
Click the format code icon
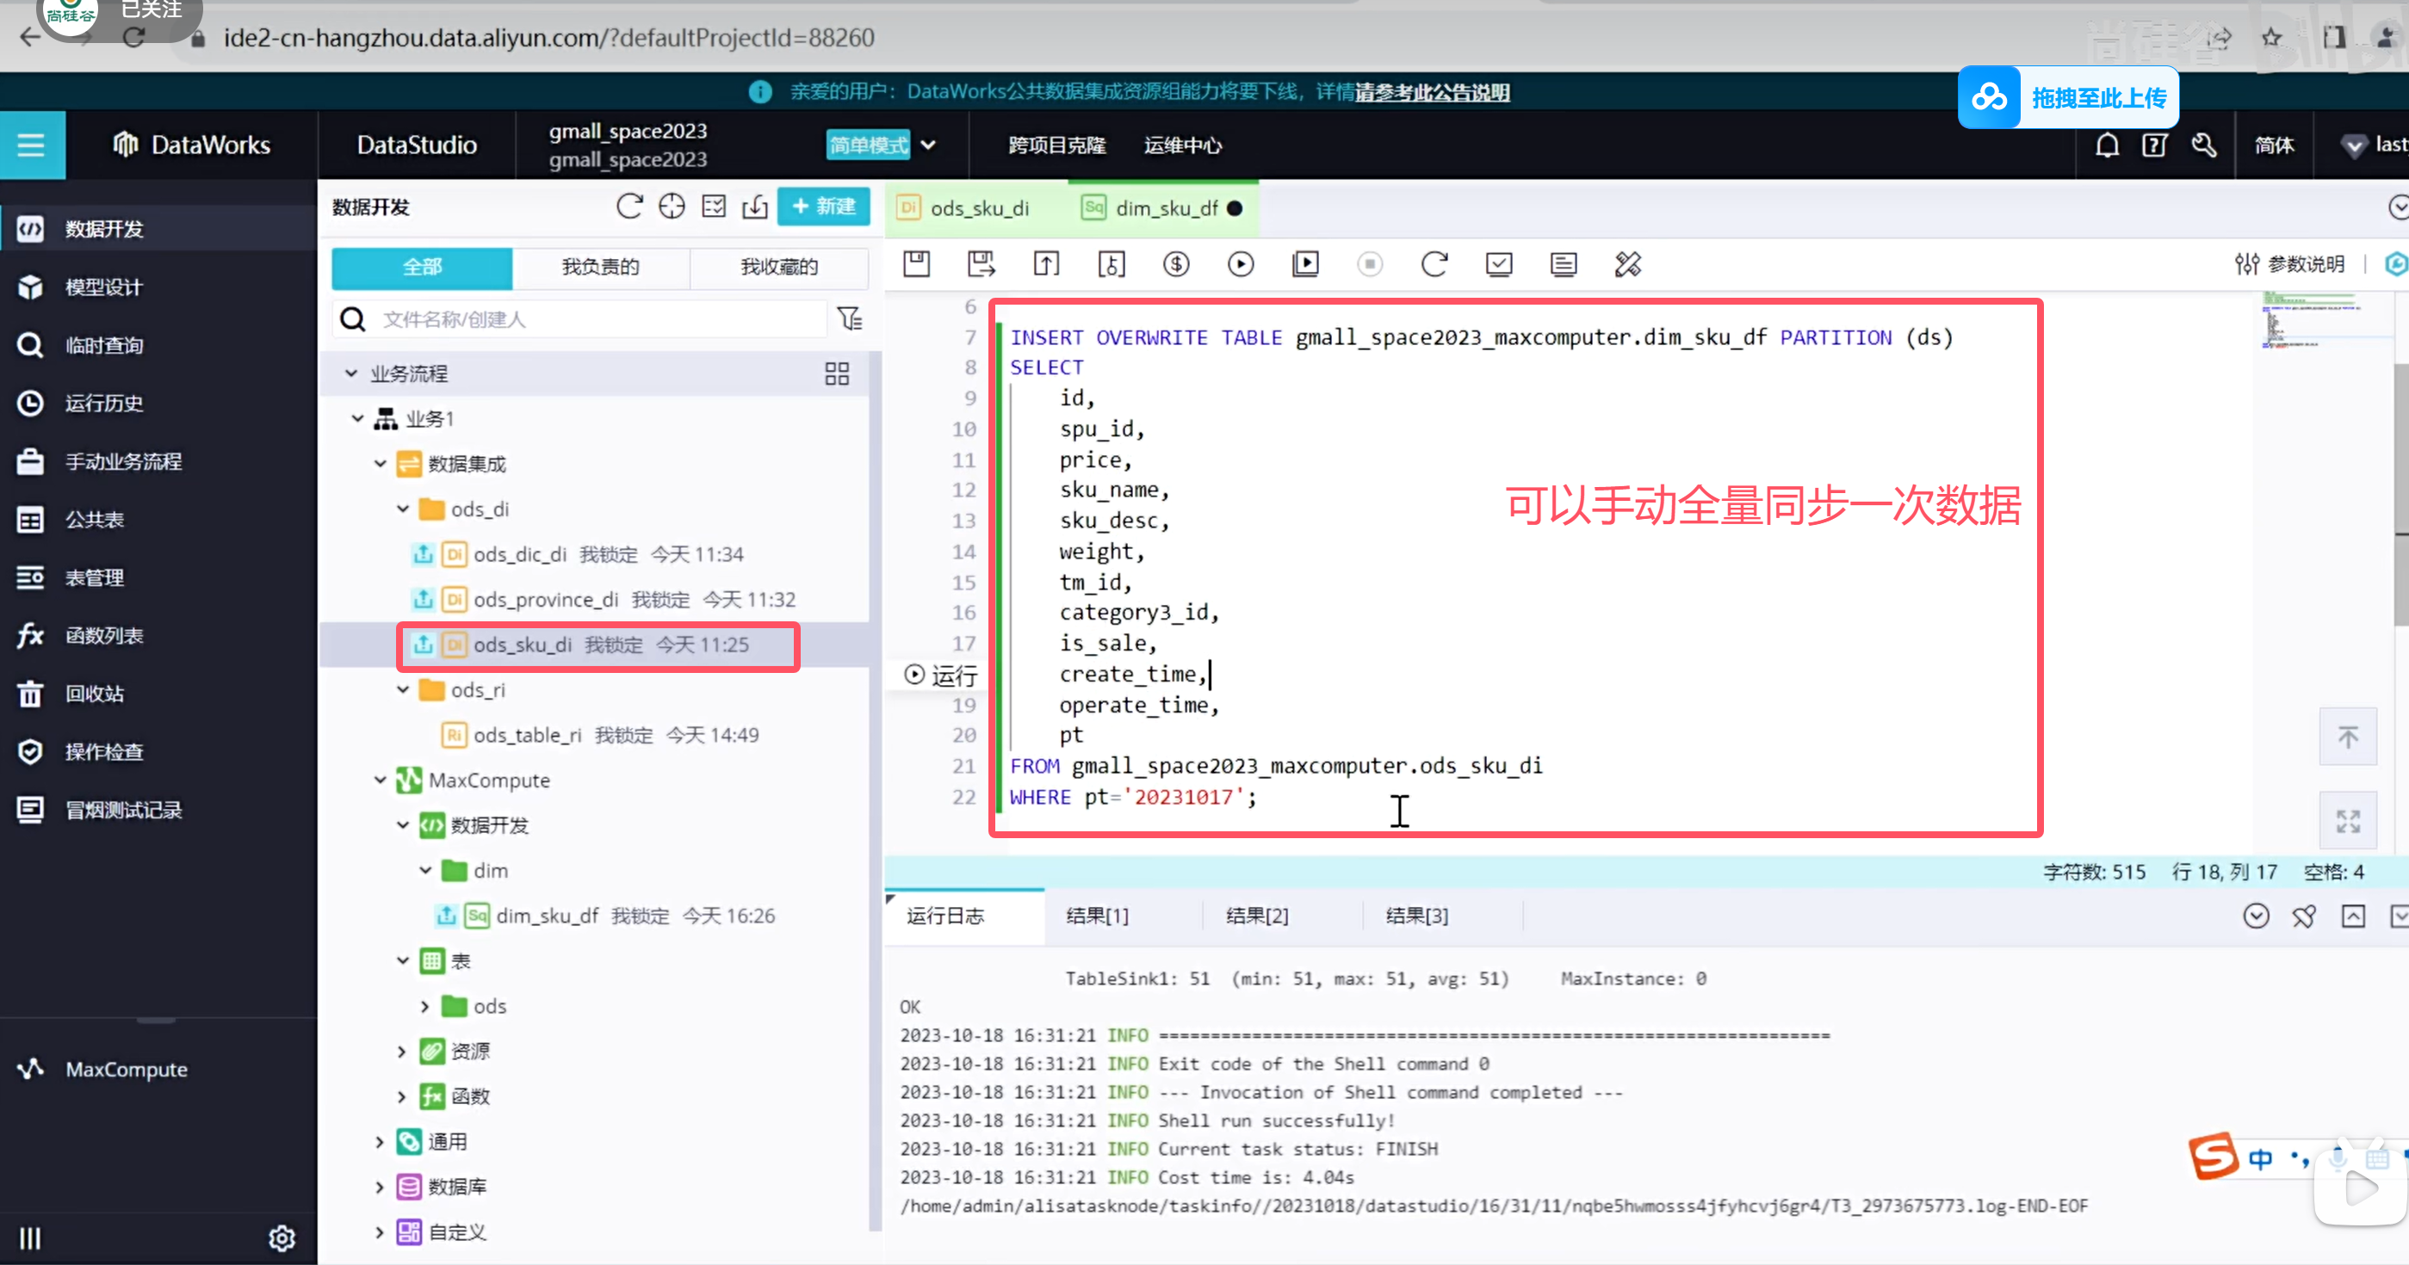[x=1627, y=264]
